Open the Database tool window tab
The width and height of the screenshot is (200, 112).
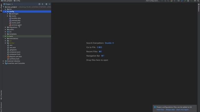(x=199, y=7)
